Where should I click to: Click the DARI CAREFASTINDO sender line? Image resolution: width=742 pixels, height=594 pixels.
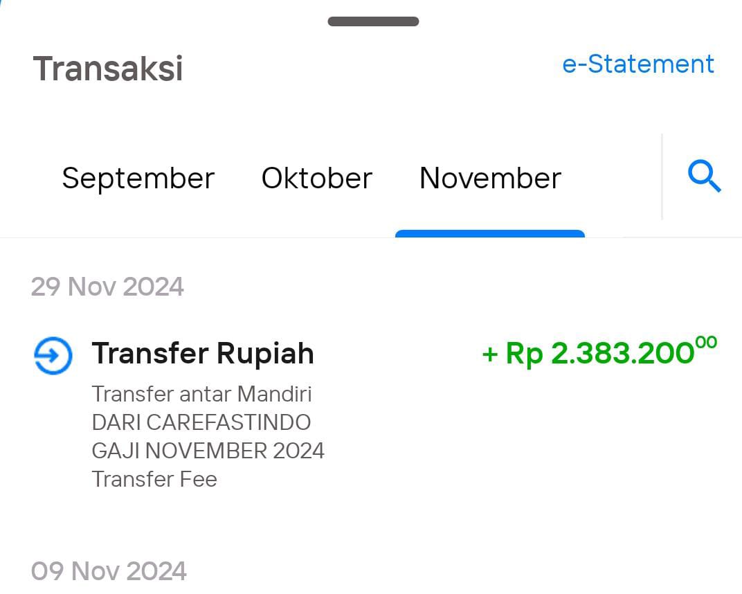coord(201,422)
